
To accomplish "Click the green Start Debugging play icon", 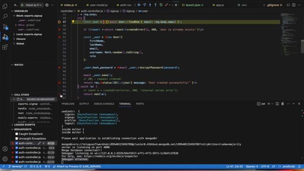I will 22,5.
